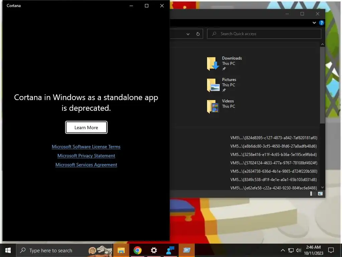Select recent file path ending 7af820181af0
This screenshot has height=257, width=342.
point(274,138)
